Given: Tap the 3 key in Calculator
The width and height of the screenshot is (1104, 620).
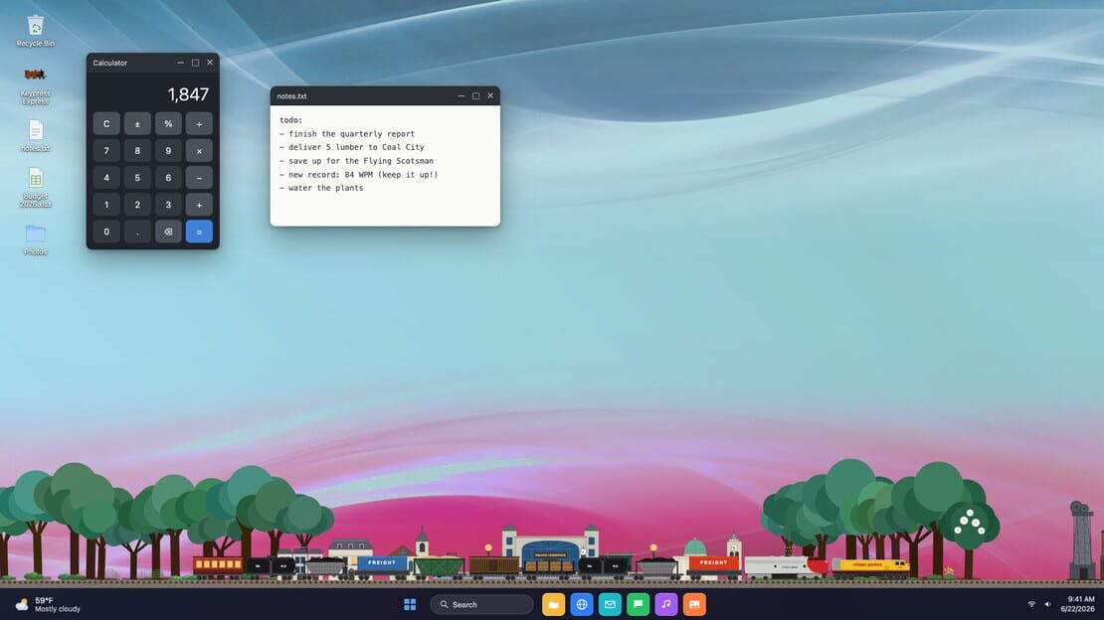Looking at the screenshot, I should point(168,205).
